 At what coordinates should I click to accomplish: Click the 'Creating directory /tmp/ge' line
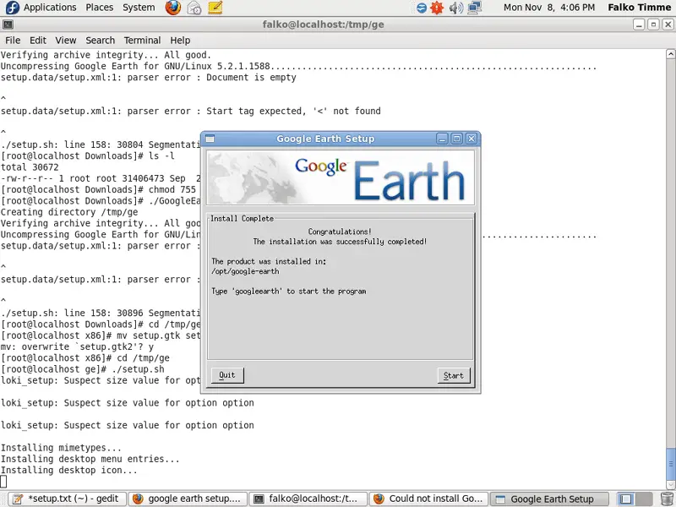[x=69, y=212]
